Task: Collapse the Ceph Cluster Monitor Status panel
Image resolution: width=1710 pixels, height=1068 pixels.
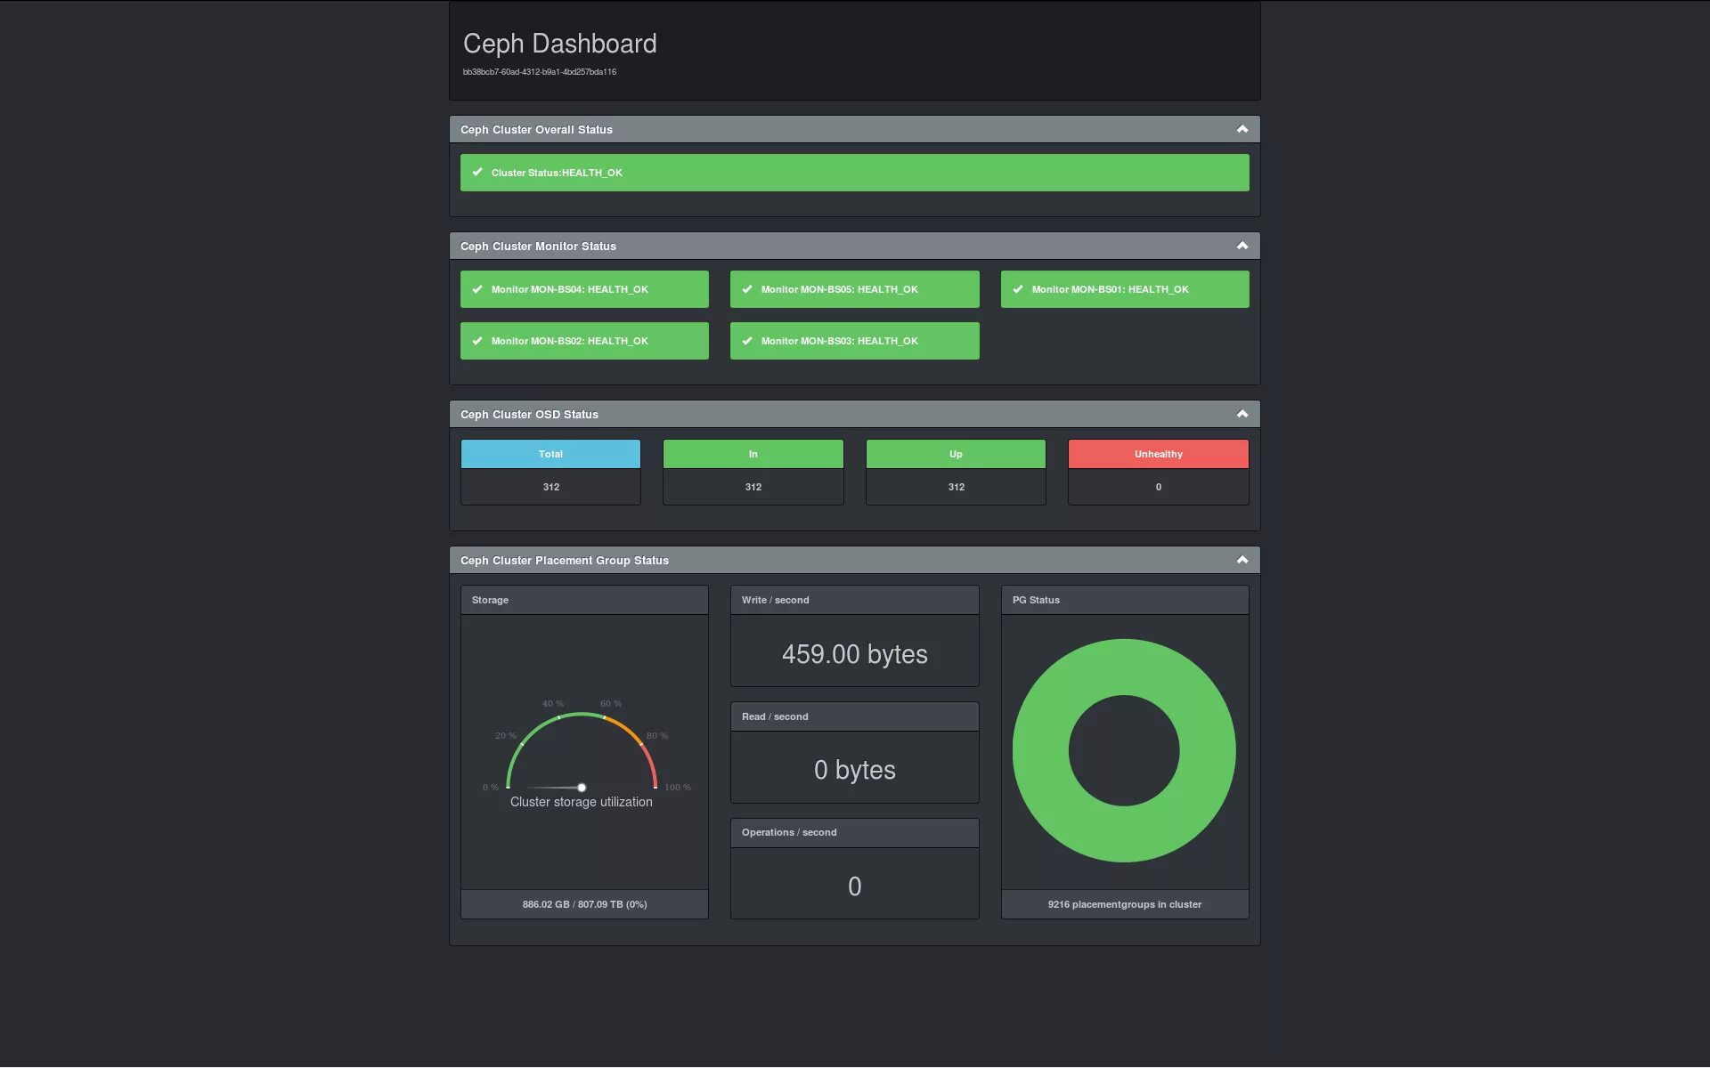Action: click(x=1242, y=247)
